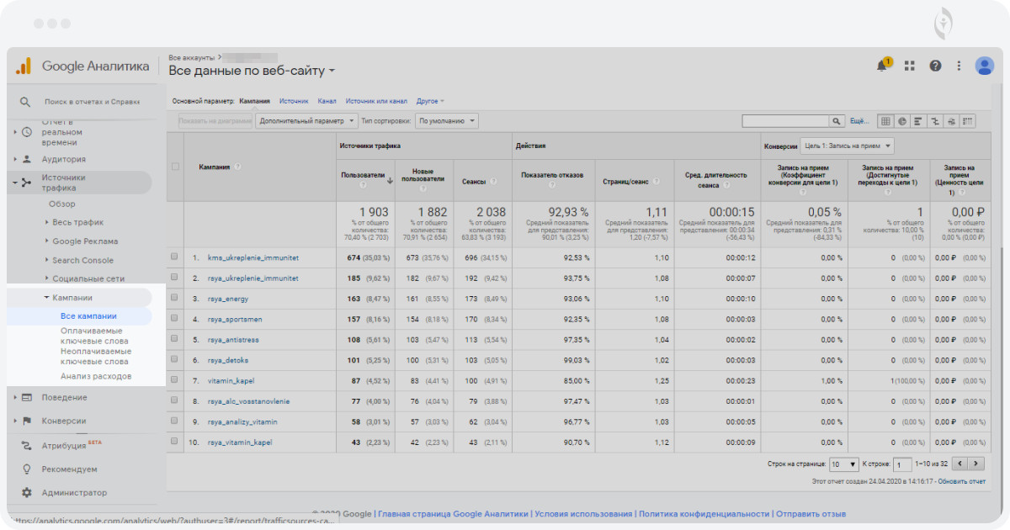Open the Дополнительный параметр dropdown
This screenshot has width=1010, height=530.
point(306,121)
